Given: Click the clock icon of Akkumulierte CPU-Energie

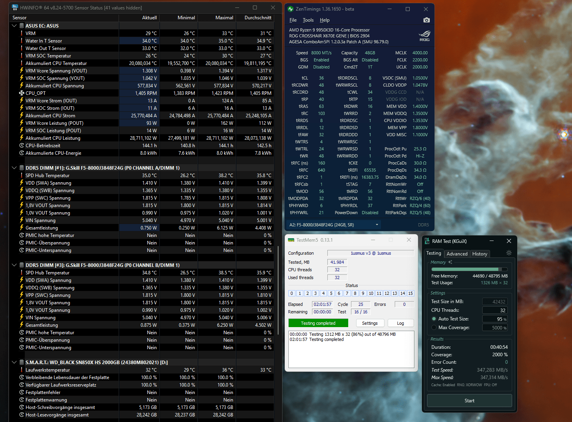Looking at the screenshot, I should click(x=22, y=153).
